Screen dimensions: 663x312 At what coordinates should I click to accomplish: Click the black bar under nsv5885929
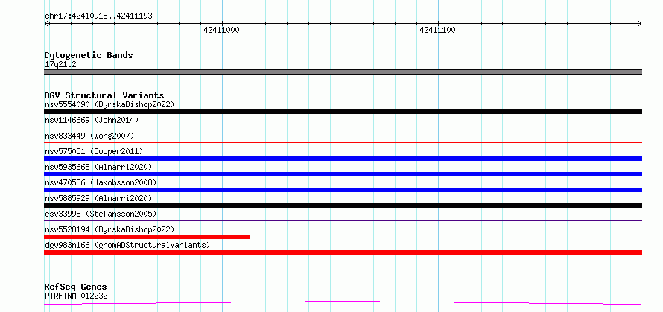point(343,206)
